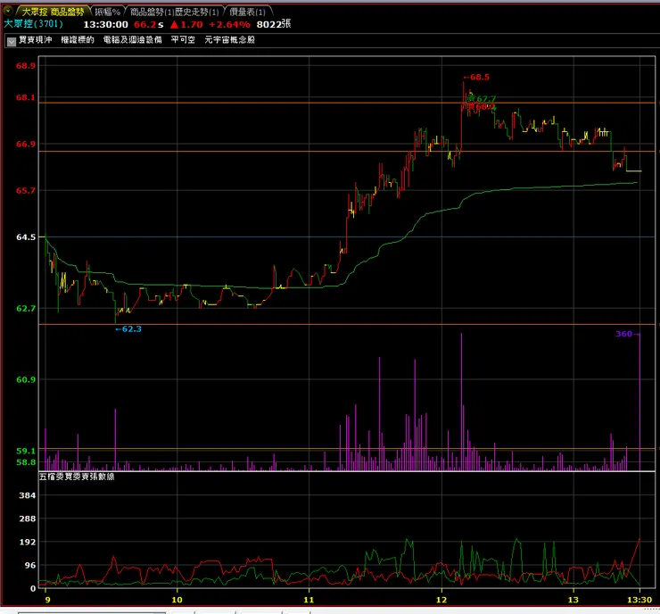Click the 電腦及週邊設備 industry tag
660x614 pixels.
pos(133,39)
